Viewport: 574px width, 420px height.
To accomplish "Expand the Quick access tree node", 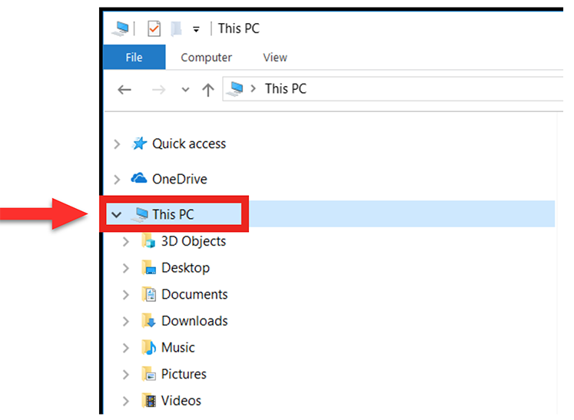I will pos(117,144).
